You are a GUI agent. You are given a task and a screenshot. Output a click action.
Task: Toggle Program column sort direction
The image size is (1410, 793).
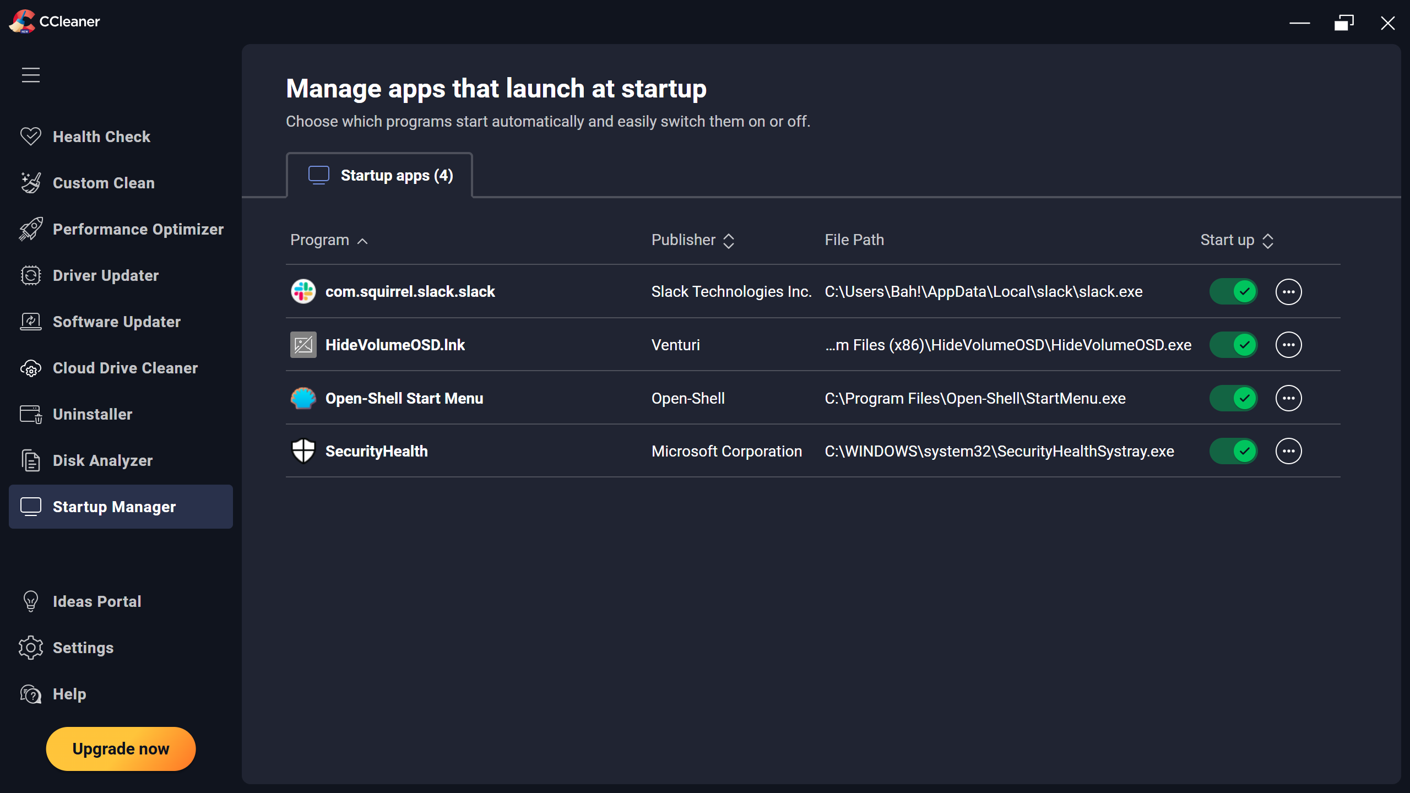coord(362,241)
